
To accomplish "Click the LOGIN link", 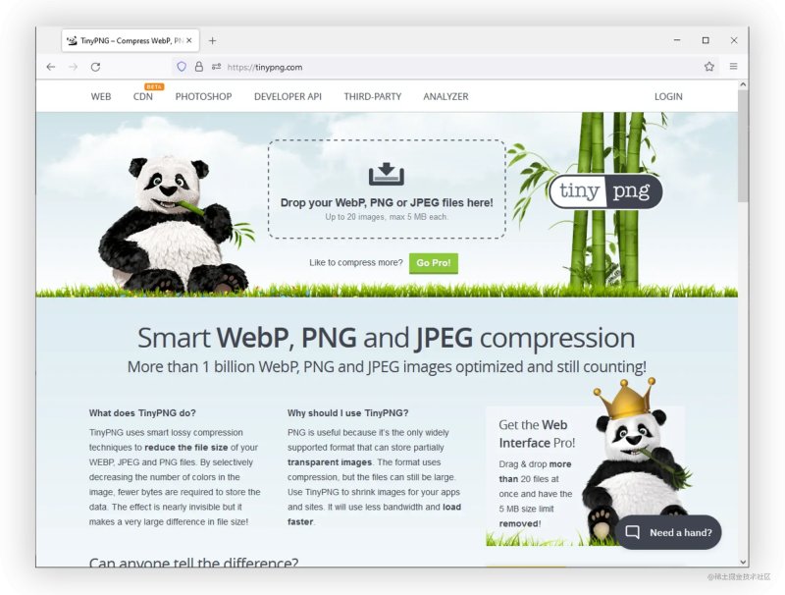I will (668, 96).
